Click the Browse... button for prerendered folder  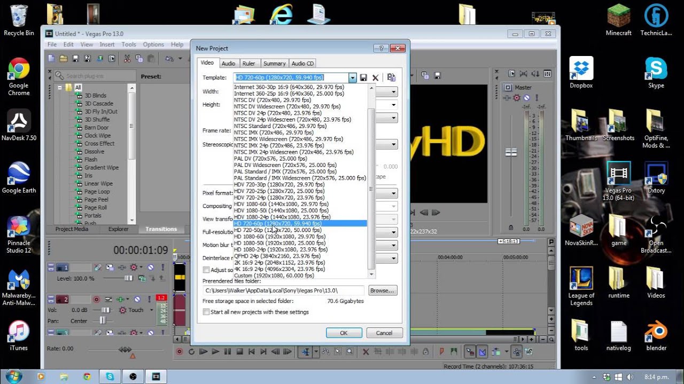[x=382, y=291]
